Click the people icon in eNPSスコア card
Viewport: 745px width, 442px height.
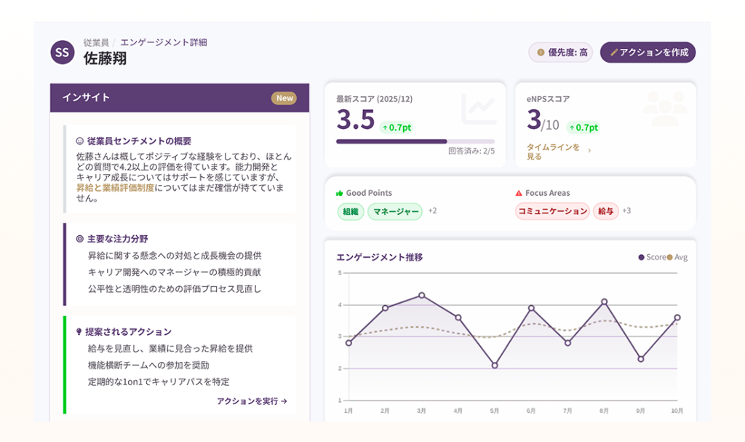click(x=664, y=109)
